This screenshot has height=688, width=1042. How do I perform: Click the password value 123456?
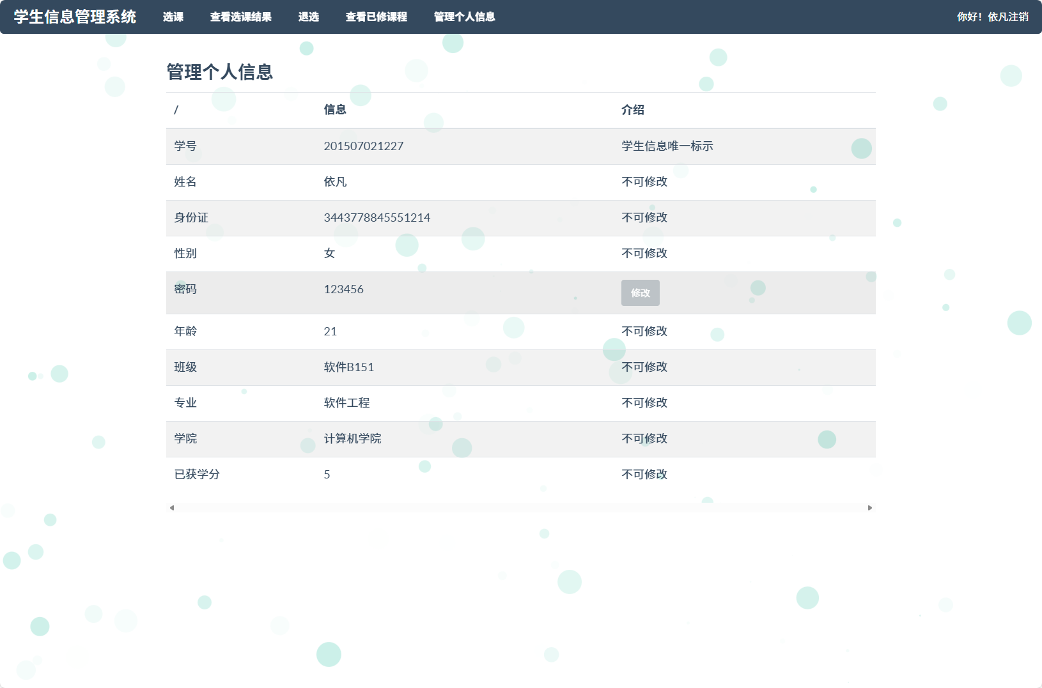[x=344, y=289]
